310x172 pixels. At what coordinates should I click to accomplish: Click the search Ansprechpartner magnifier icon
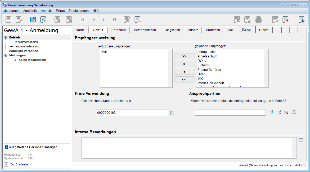coord(279,112)
